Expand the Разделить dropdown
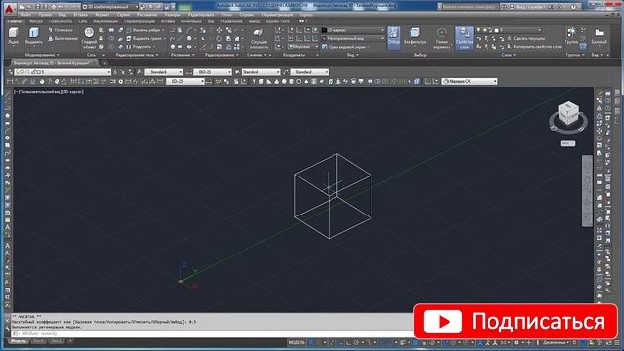The height and width of the screenshot is (351, 624). [154, 47]
